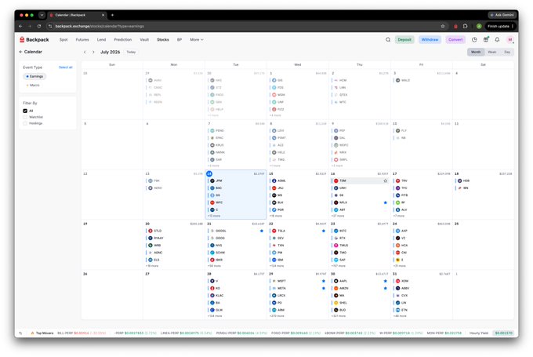Click the Deposit button
533x357 pixels.
pyautogui.click(x=404, y=40)
